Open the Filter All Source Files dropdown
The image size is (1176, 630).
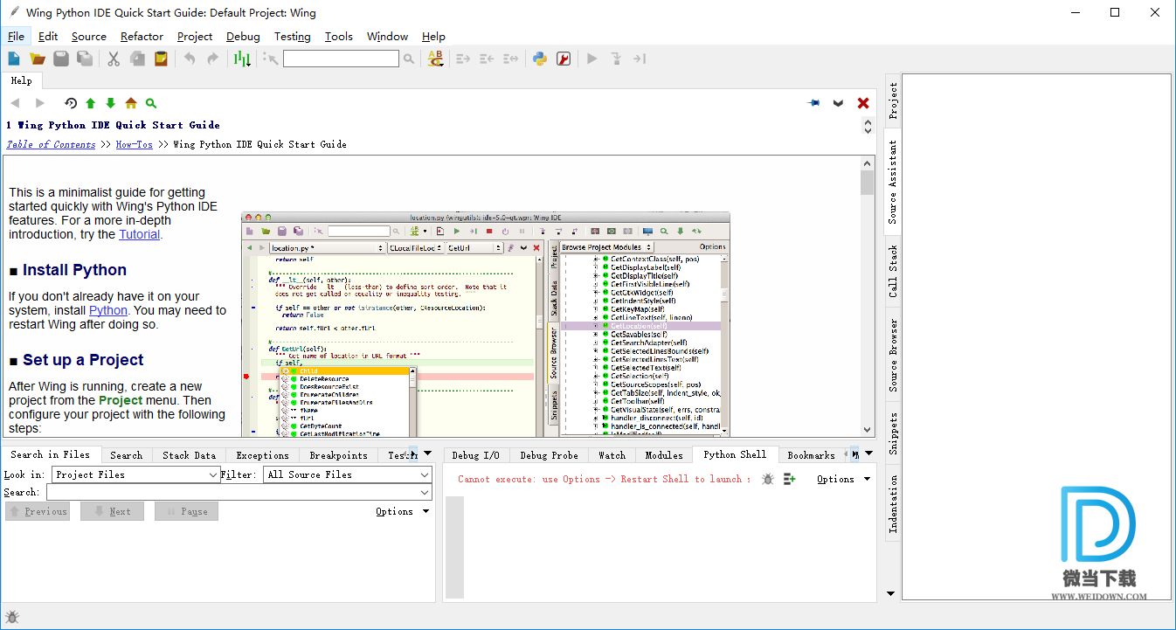[x=348, y=474]
